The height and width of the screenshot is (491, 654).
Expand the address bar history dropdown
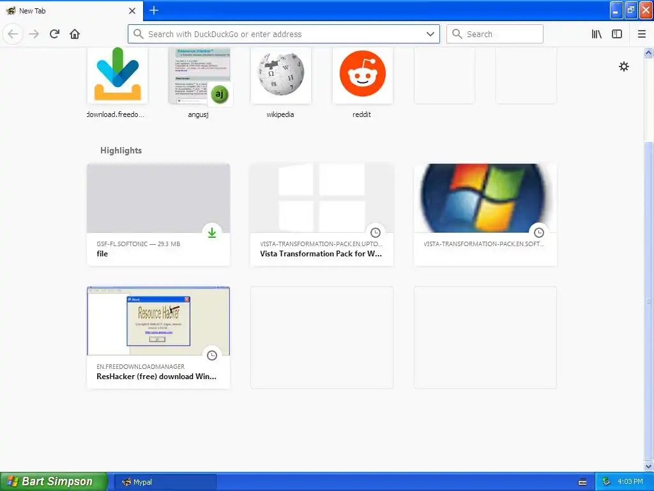(x=430, y=34)
